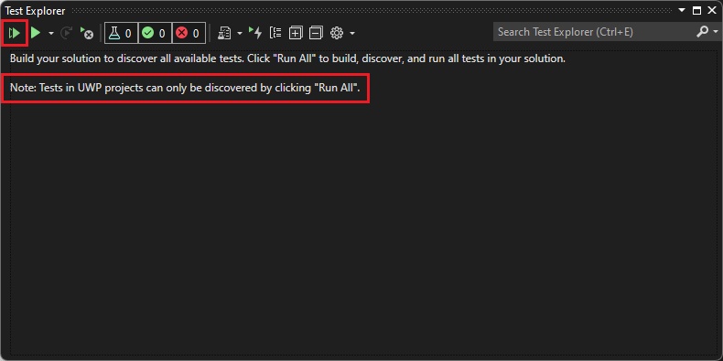Image resolution: width=723 pixels, height=361 pixels.
Task: Cancel the test run with the stop icon
Action: pos(86,33)
